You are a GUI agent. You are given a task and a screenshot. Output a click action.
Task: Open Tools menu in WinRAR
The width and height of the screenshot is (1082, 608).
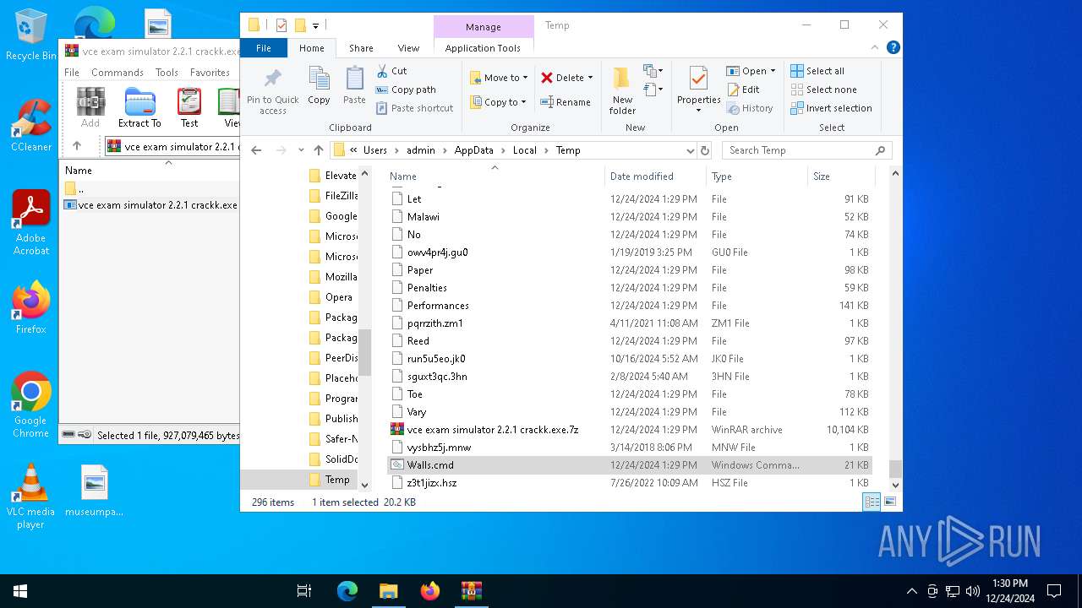coord(167,73)
